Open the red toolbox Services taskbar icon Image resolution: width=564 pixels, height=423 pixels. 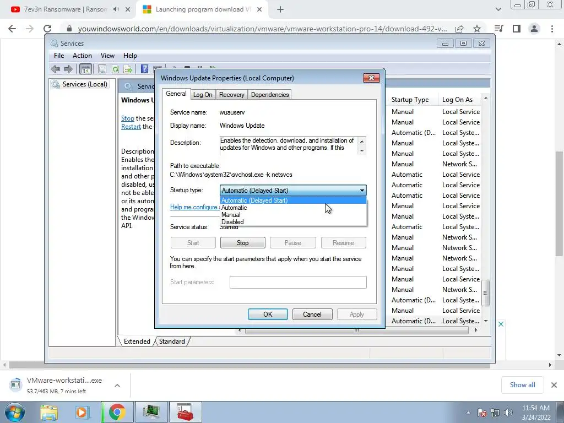point(186,412)
